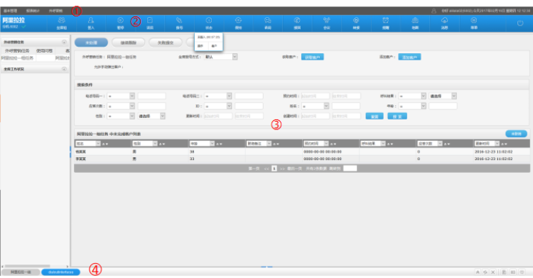The height and width of the screenshot is (278, 533).
Task: Click the 搜索 search button
Action: [397, 116]
